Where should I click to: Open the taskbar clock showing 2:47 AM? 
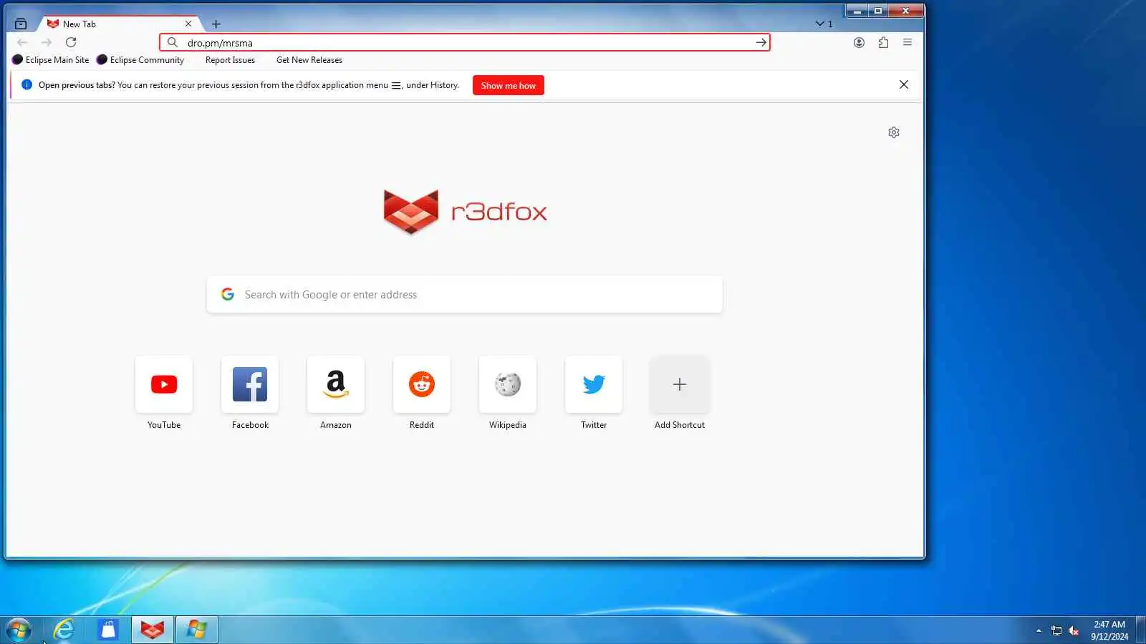(x=1109, y=630)
